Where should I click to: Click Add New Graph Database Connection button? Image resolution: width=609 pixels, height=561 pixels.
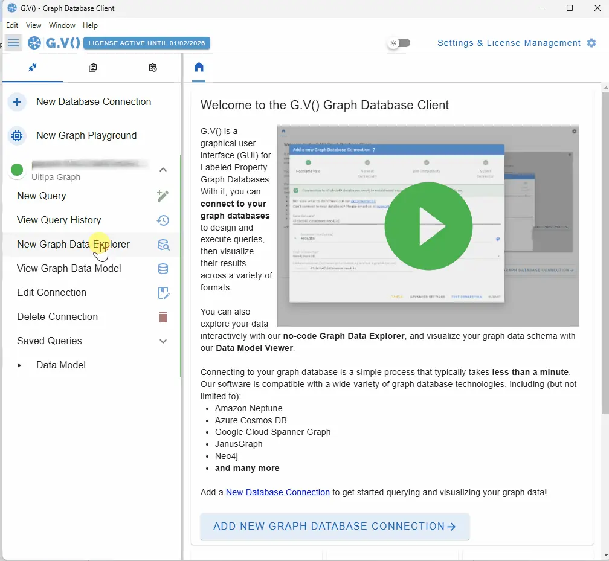tap(335, 527)
